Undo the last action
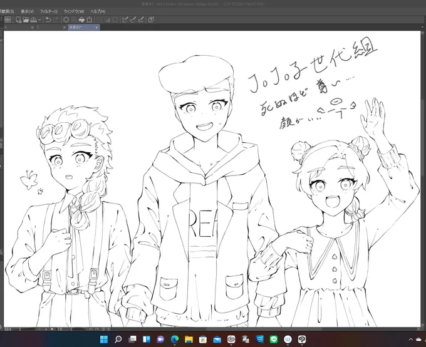This screenshot has height=347, width=426. pos(48,19)
